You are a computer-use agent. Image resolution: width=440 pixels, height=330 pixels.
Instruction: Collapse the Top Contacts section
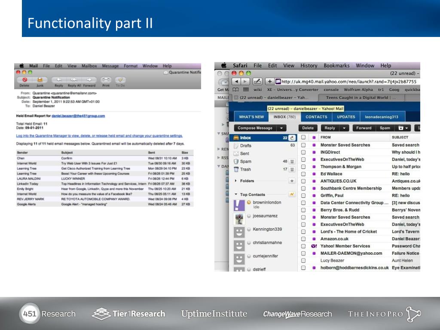pyautogui.click(x=236, y=195)
